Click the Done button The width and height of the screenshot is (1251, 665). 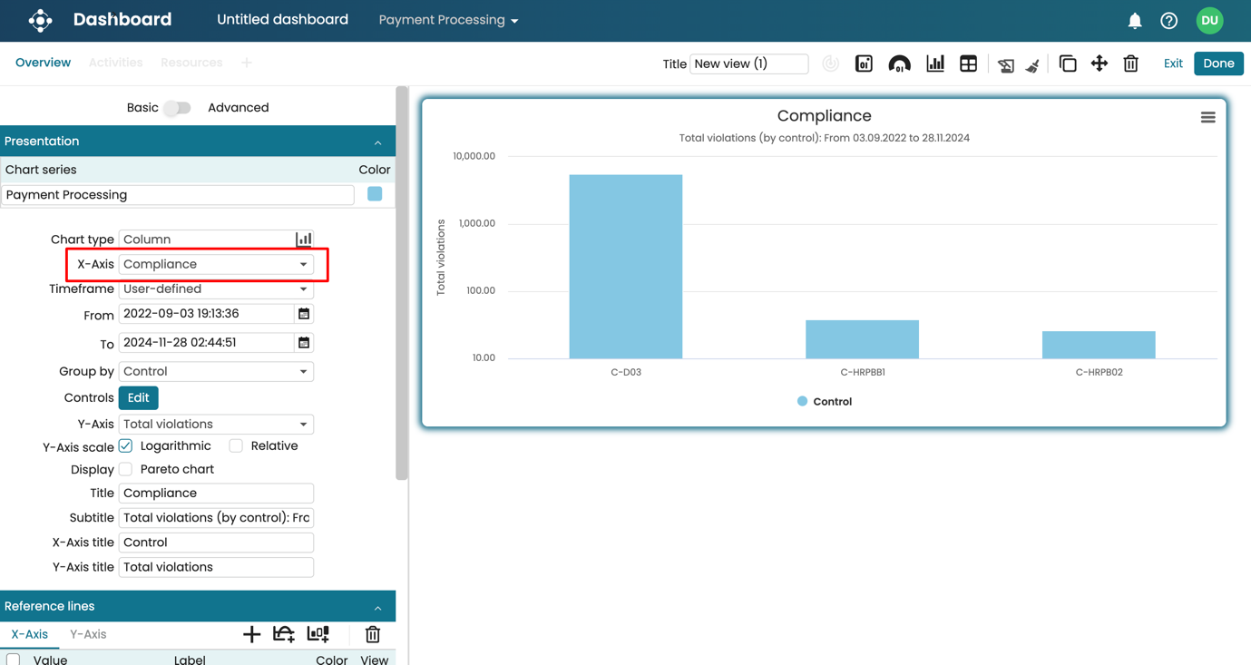1217,64
